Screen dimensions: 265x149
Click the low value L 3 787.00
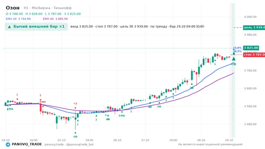coord(53,14)
